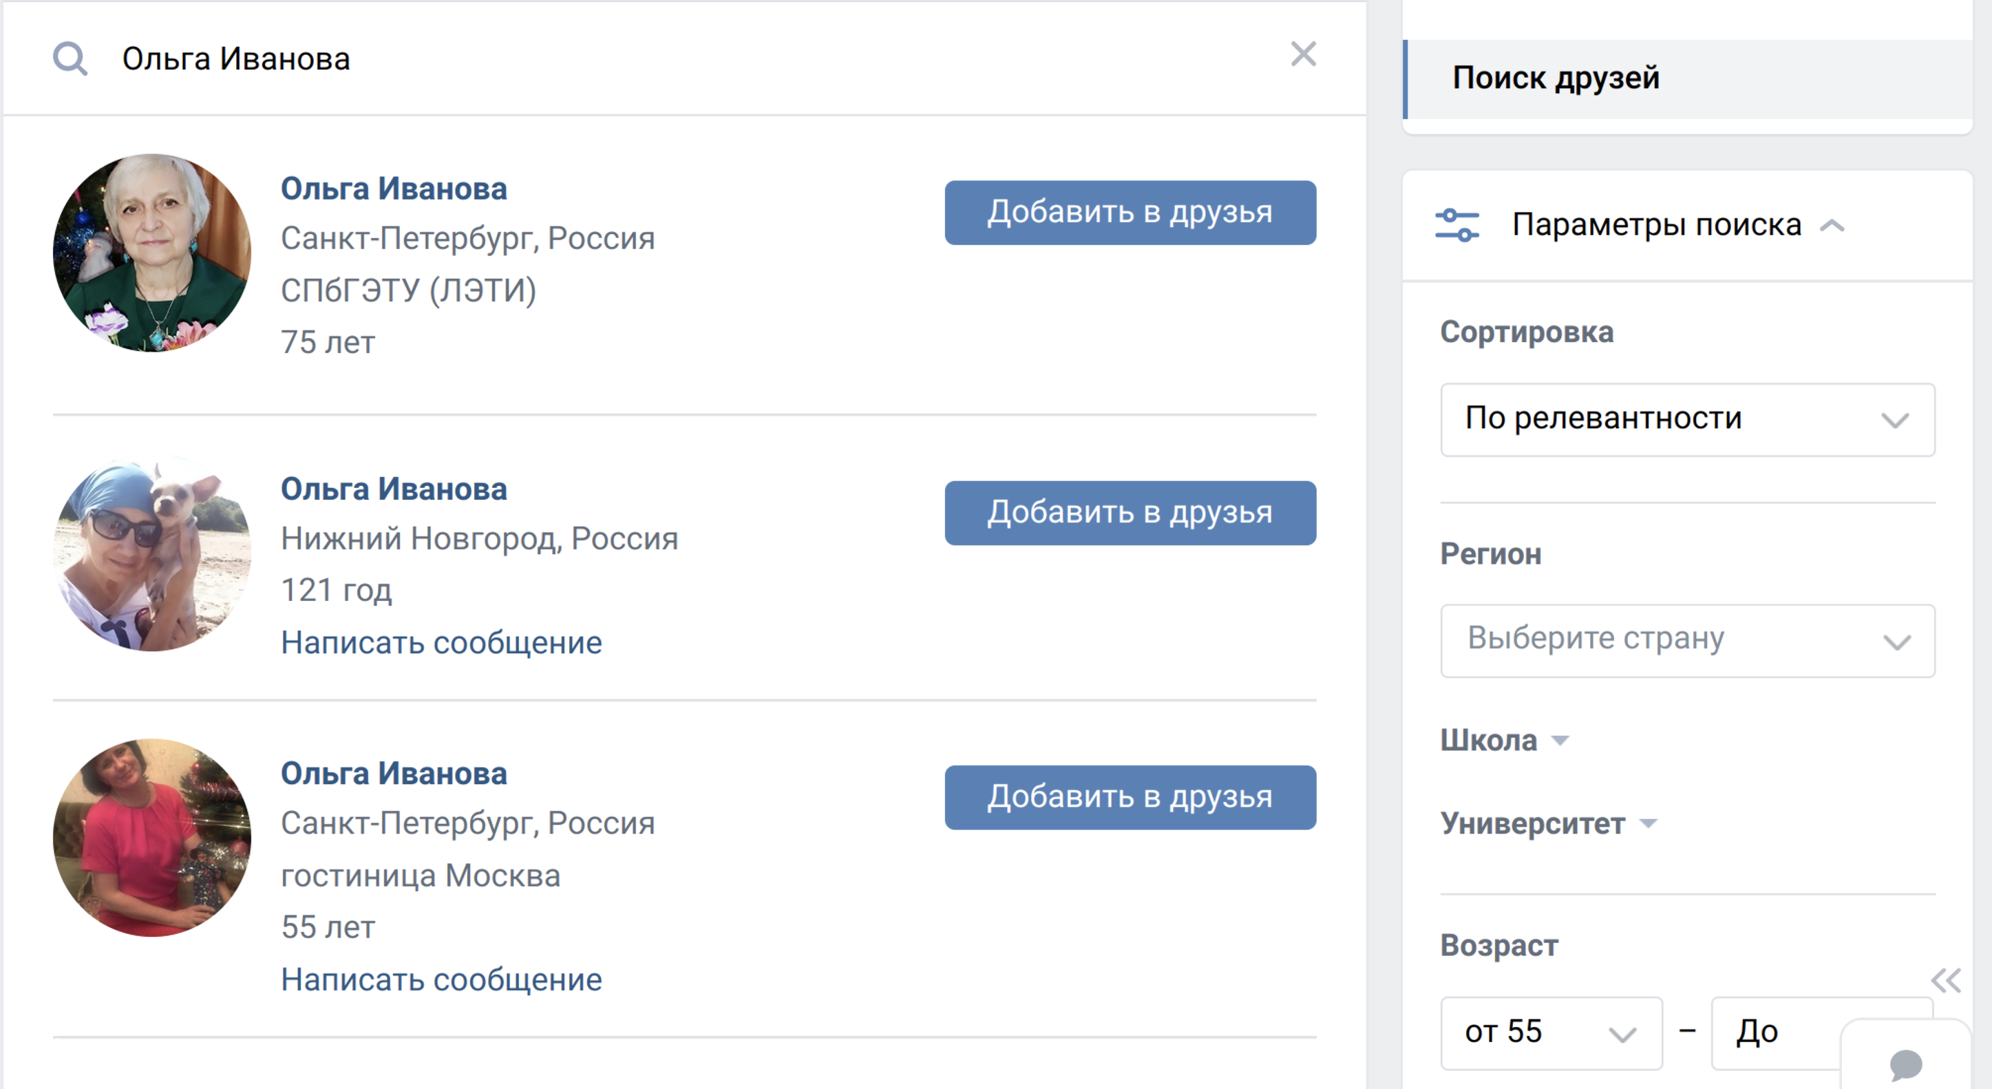Write message to 55-year-old Ольга Иванова
The height and width of the screenshot is (1089, 1992).
pyautogui.click(x=441, y=980)
